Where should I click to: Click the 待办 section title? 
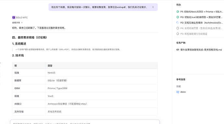pos(179,5)
